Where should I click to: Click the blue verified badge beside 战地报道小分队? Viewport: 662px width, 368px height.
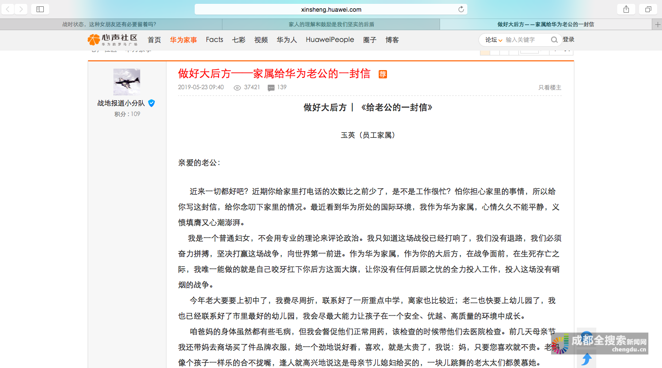(151, 103)
